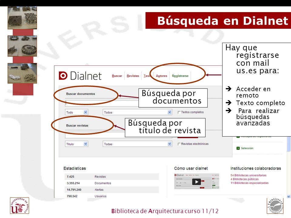291x218 pixels.
Task: Open 11 Bibliotecas especializadas link
Action: tap(249, 183)
